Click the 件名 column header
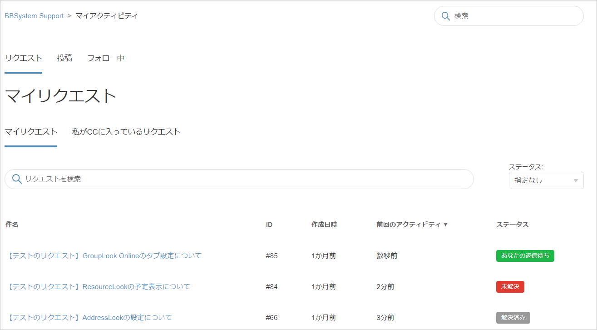The height and width of the screenshot is (330, 597). 12,225
